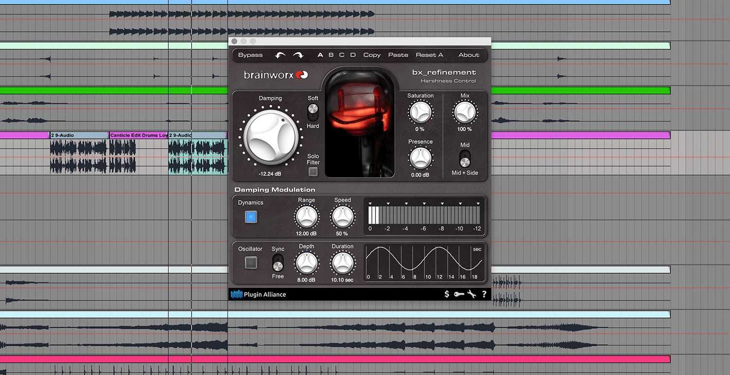This screenshot has height=375, width=730.
Task: Click the Duration knob
Action: pos(343,263)
